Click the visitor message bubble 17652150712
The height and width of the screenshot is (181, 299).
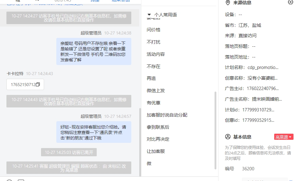[x=25, y=85]
